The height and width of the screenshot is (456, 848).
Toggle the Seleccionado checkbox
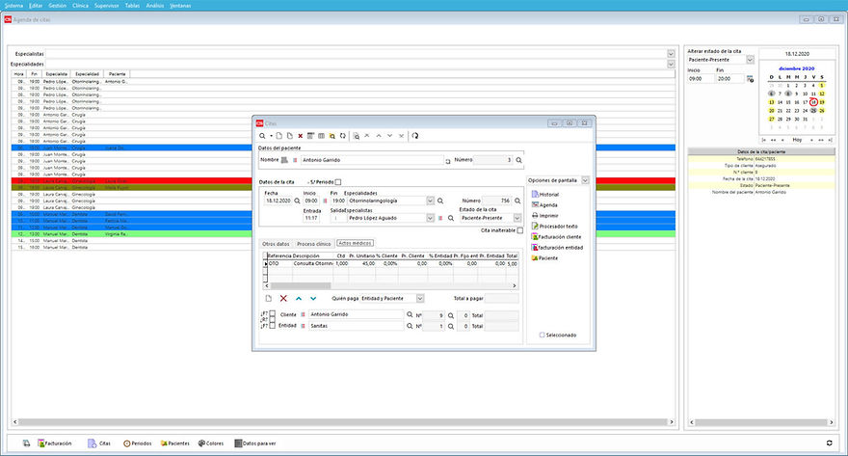click(542, 335)
